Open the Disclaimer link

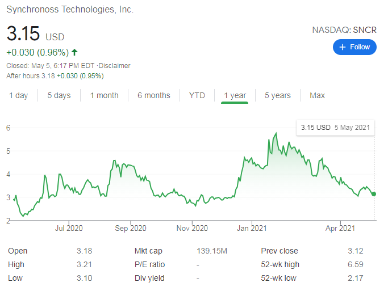(114, 66)
